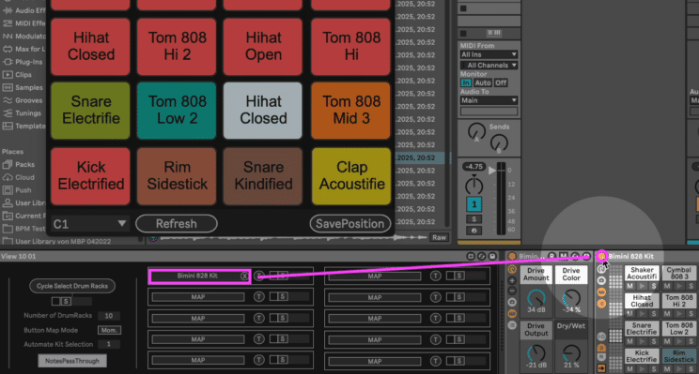Open the All Channels dropdown
This screenshot has height=374, width=699.
(x=489, y=66)
